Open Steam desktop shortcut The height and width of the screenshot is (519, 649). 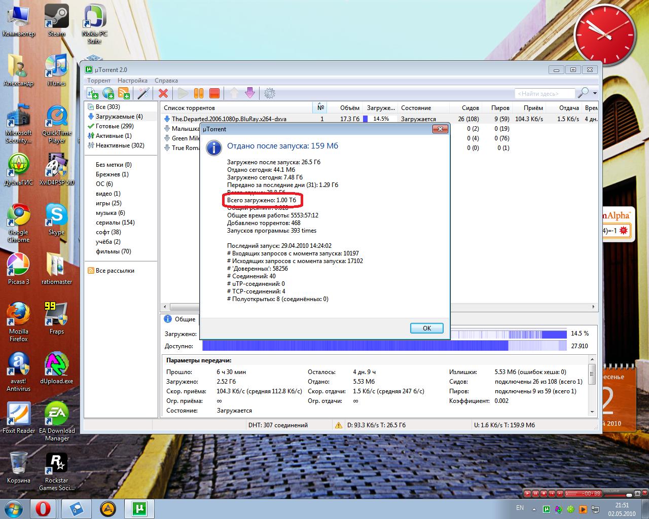tap(56, 20)
